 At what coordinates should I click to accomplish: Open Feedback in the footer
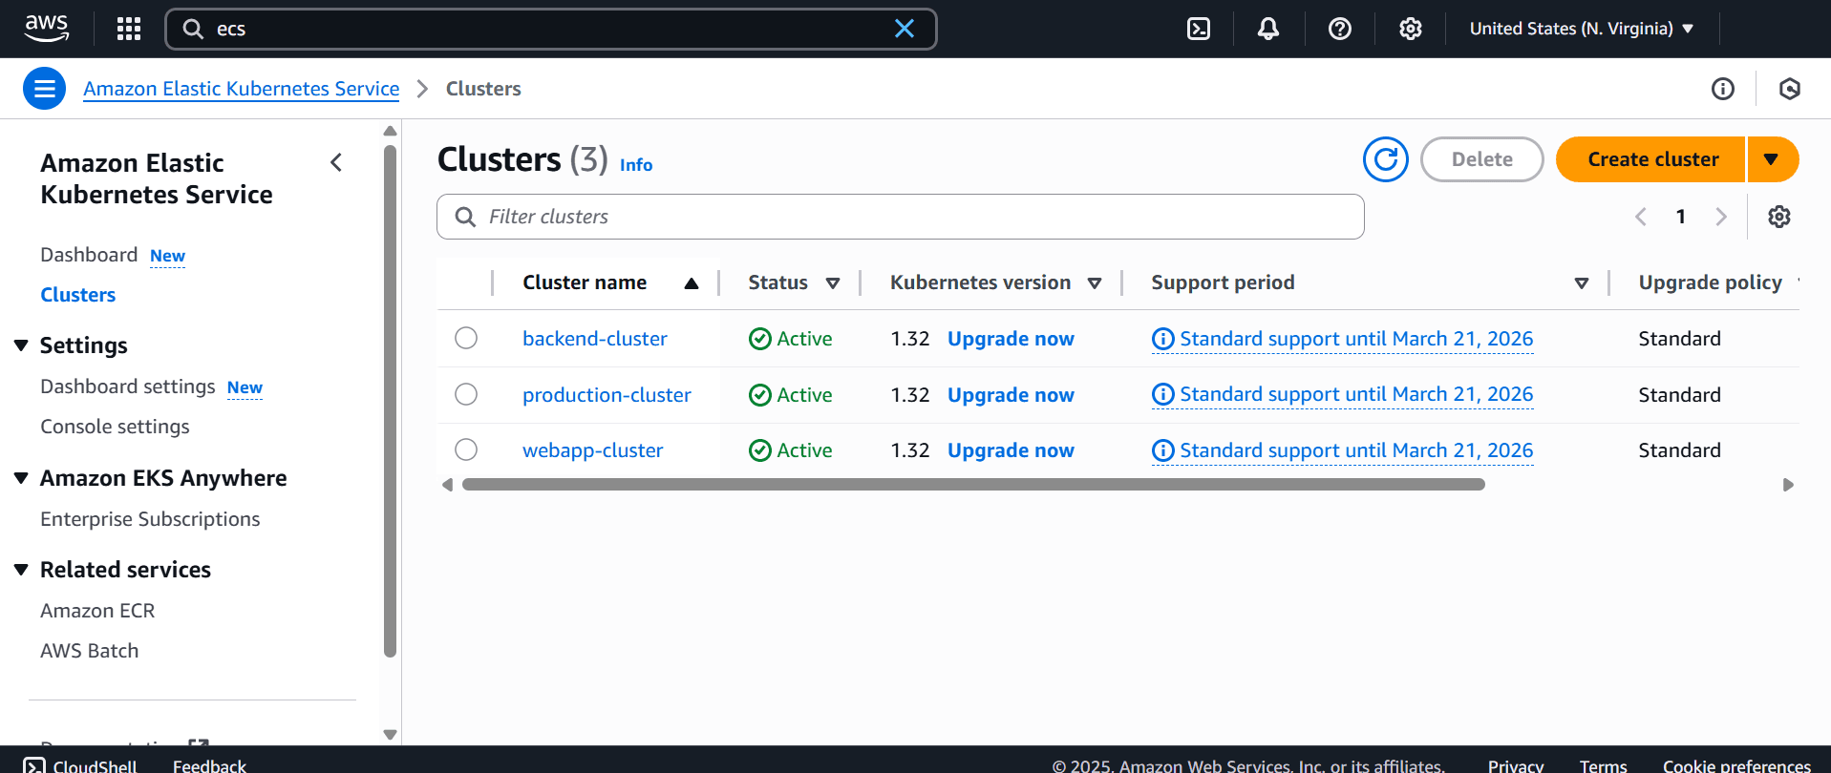click(x=209, y=765)
